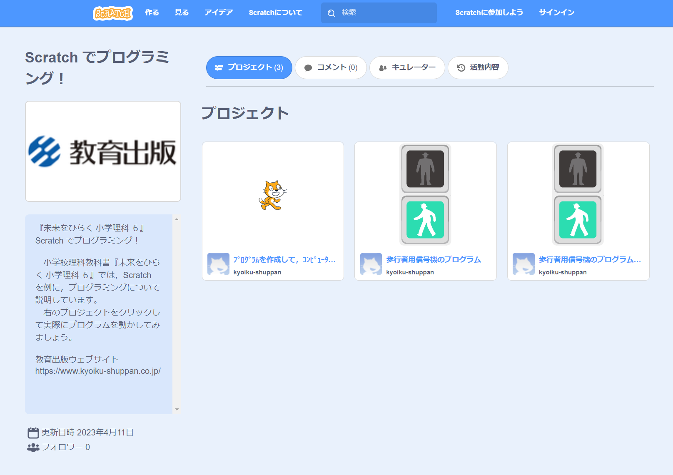Viewport: 673px width, 475px height.
Task: Open the 歩行者用信号機のプログラム project thumbnail
Action: [x=426, y=195]
